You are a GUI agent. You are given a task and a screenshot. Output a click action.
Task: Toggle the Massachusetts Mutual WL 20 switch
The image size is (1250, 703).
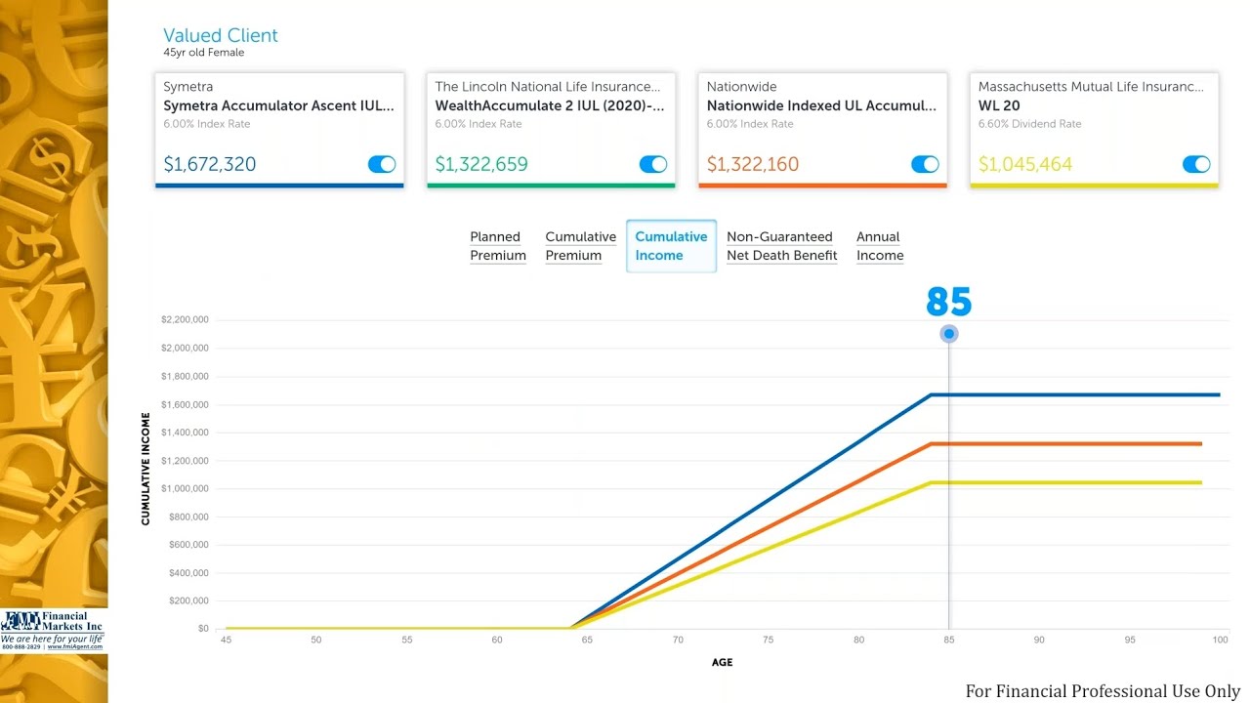[1196, 164]
